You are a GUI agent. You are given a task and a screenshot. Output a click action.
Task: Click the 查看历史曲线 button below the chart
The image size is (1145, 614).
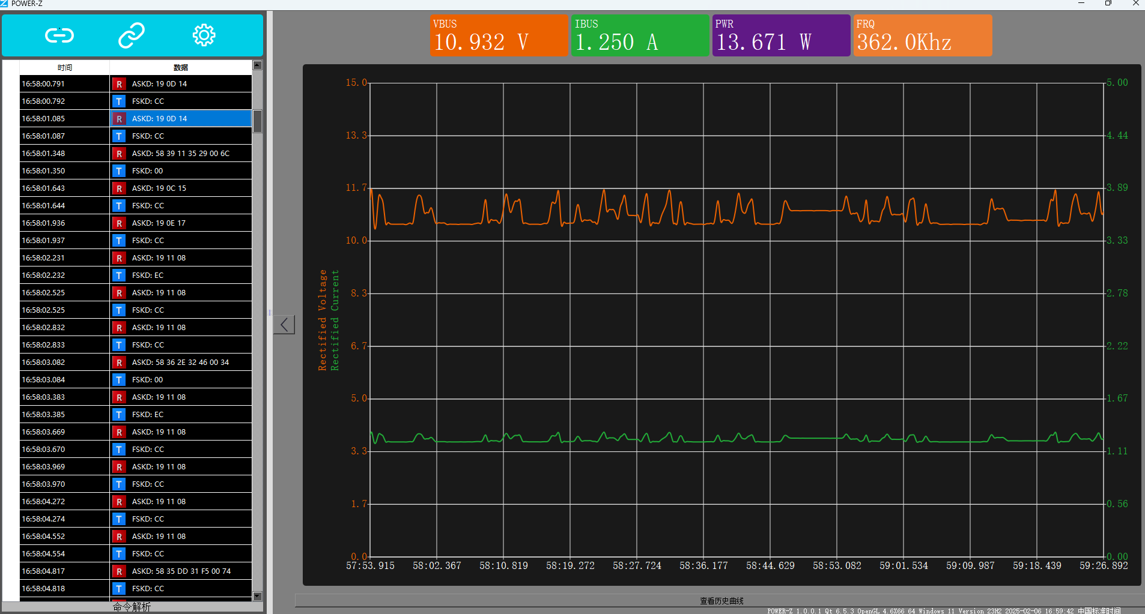point(721,601)
